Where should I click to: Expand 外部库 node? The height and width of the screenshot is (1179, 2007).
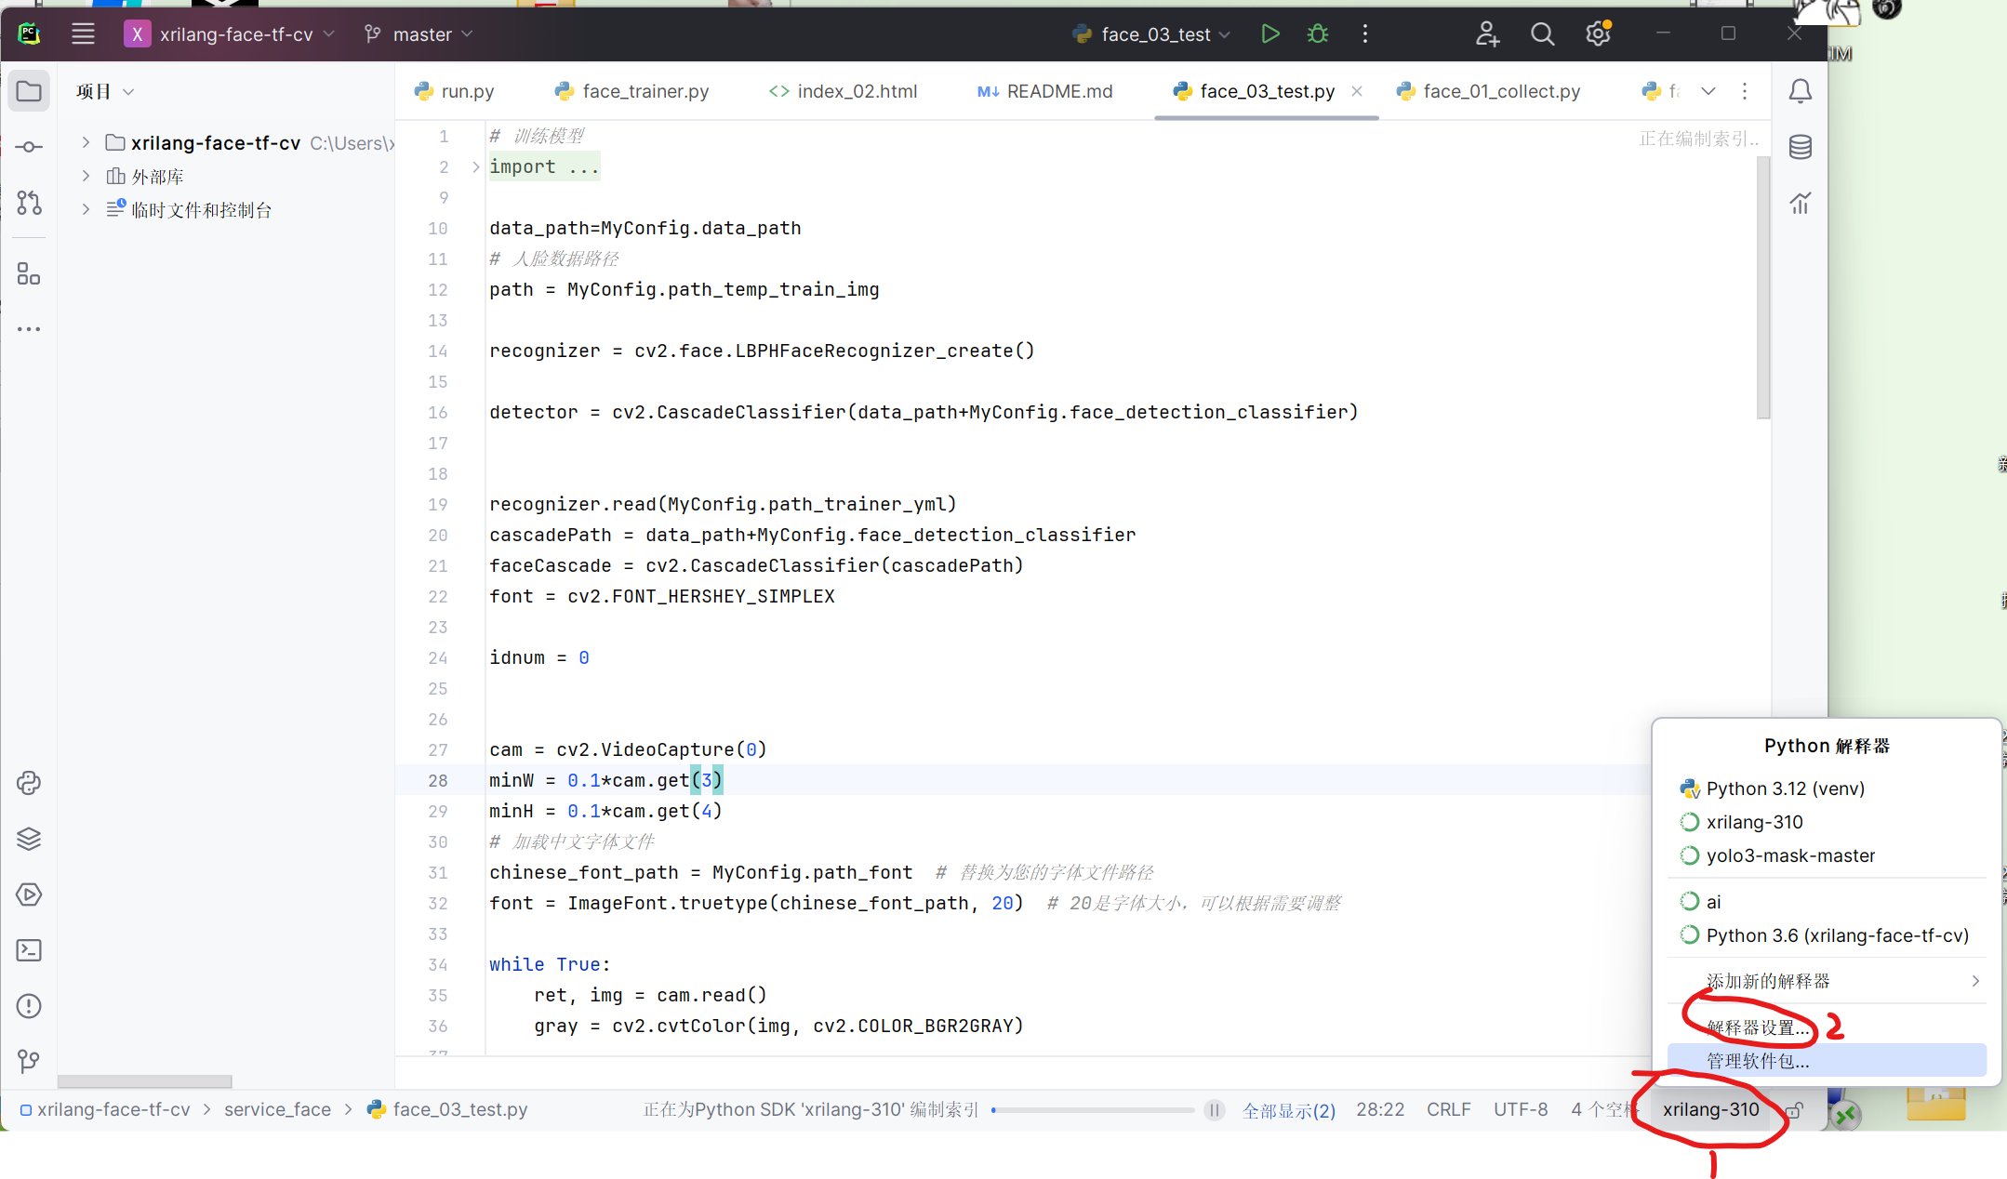pos(86,176)
